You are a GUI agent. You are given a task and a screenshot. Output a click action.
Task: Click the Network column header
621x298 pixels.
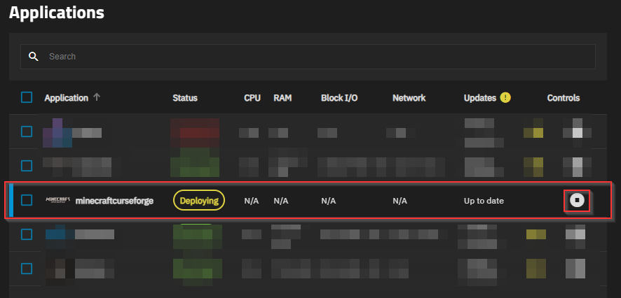[409, 98]
